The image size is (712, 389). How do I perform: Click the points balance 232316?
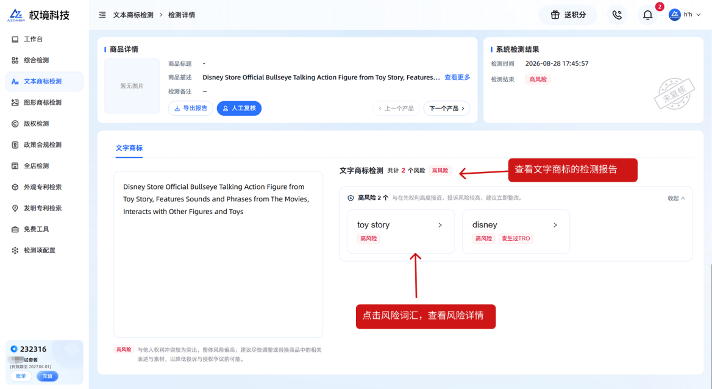coord(33,349)
